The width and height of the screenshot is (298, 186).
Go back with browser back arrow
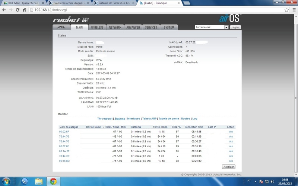point(4,10)
